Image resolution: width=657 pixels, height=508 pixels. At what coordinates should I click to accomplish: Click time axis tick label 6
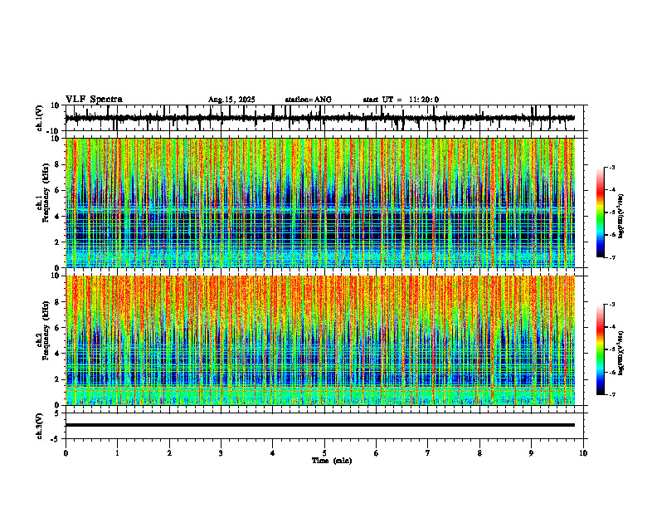click(377, 453)
